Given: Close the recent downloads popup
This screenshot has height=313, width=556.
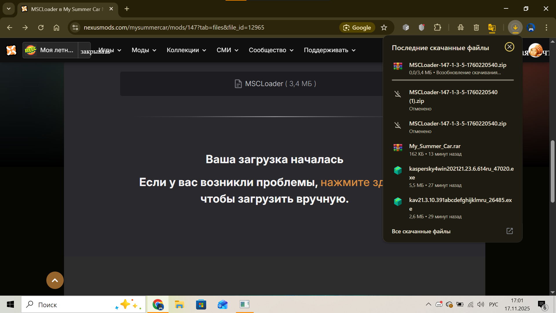Looking at the screenshot, I should (x=509, y=47).
